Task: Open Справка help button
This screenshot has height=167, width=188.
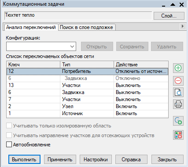Action: 131,160
